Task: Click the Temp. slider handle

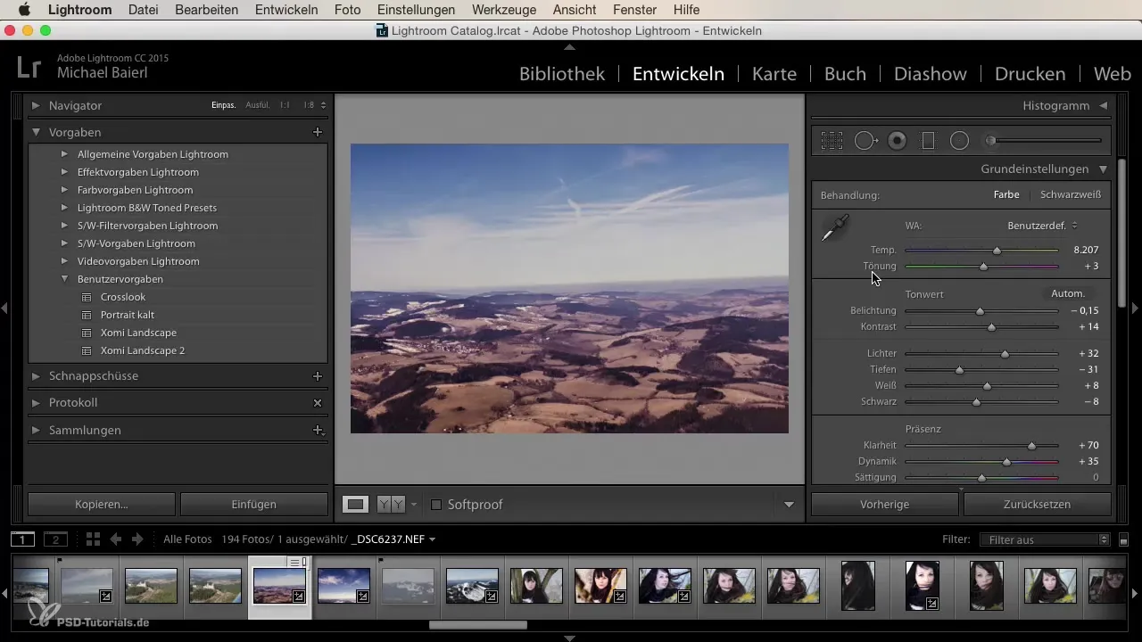Action: point(997,251)
